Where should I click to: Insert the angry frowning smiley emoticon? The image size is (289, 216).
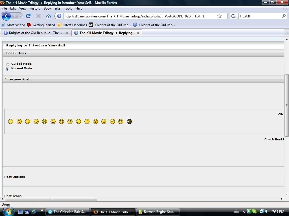(x=95, y=121)
